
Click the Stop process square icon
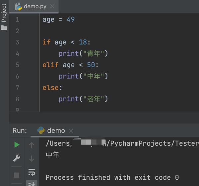click(x=17, y=175)
